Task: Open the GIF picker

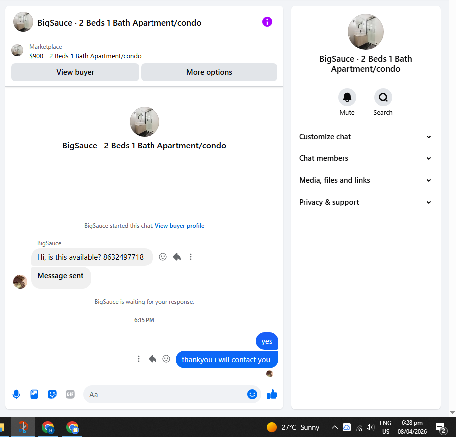Action: coord(70,394)
